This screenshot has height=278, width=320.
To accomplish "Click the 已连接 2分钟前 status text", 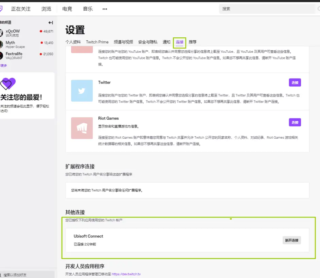I will click(x=85, y=244).
